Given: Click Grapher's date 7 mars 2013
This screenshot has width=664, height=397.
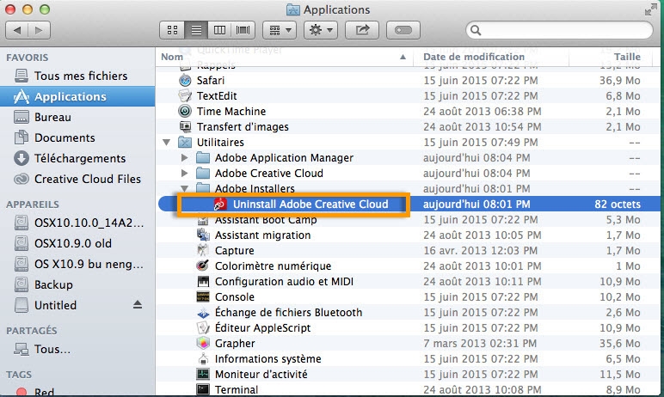Looking at the screenshot, I should pyautogui.click(x=480, y=343).
